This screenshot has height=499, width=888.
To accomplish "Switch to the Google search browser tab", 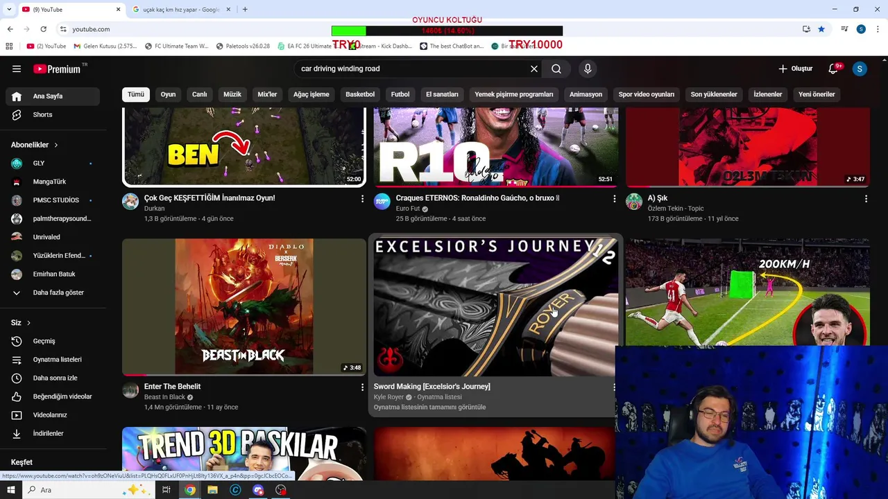I will [x=180, y=10].
